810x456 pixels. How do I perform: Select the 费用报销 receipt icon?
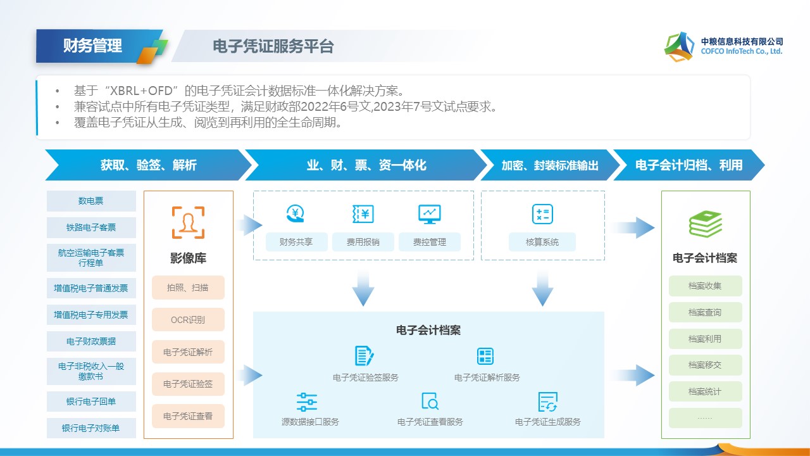[363, 214]
